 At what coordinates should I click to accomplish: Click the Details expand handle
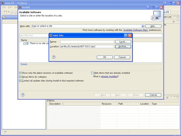[160, 67]
